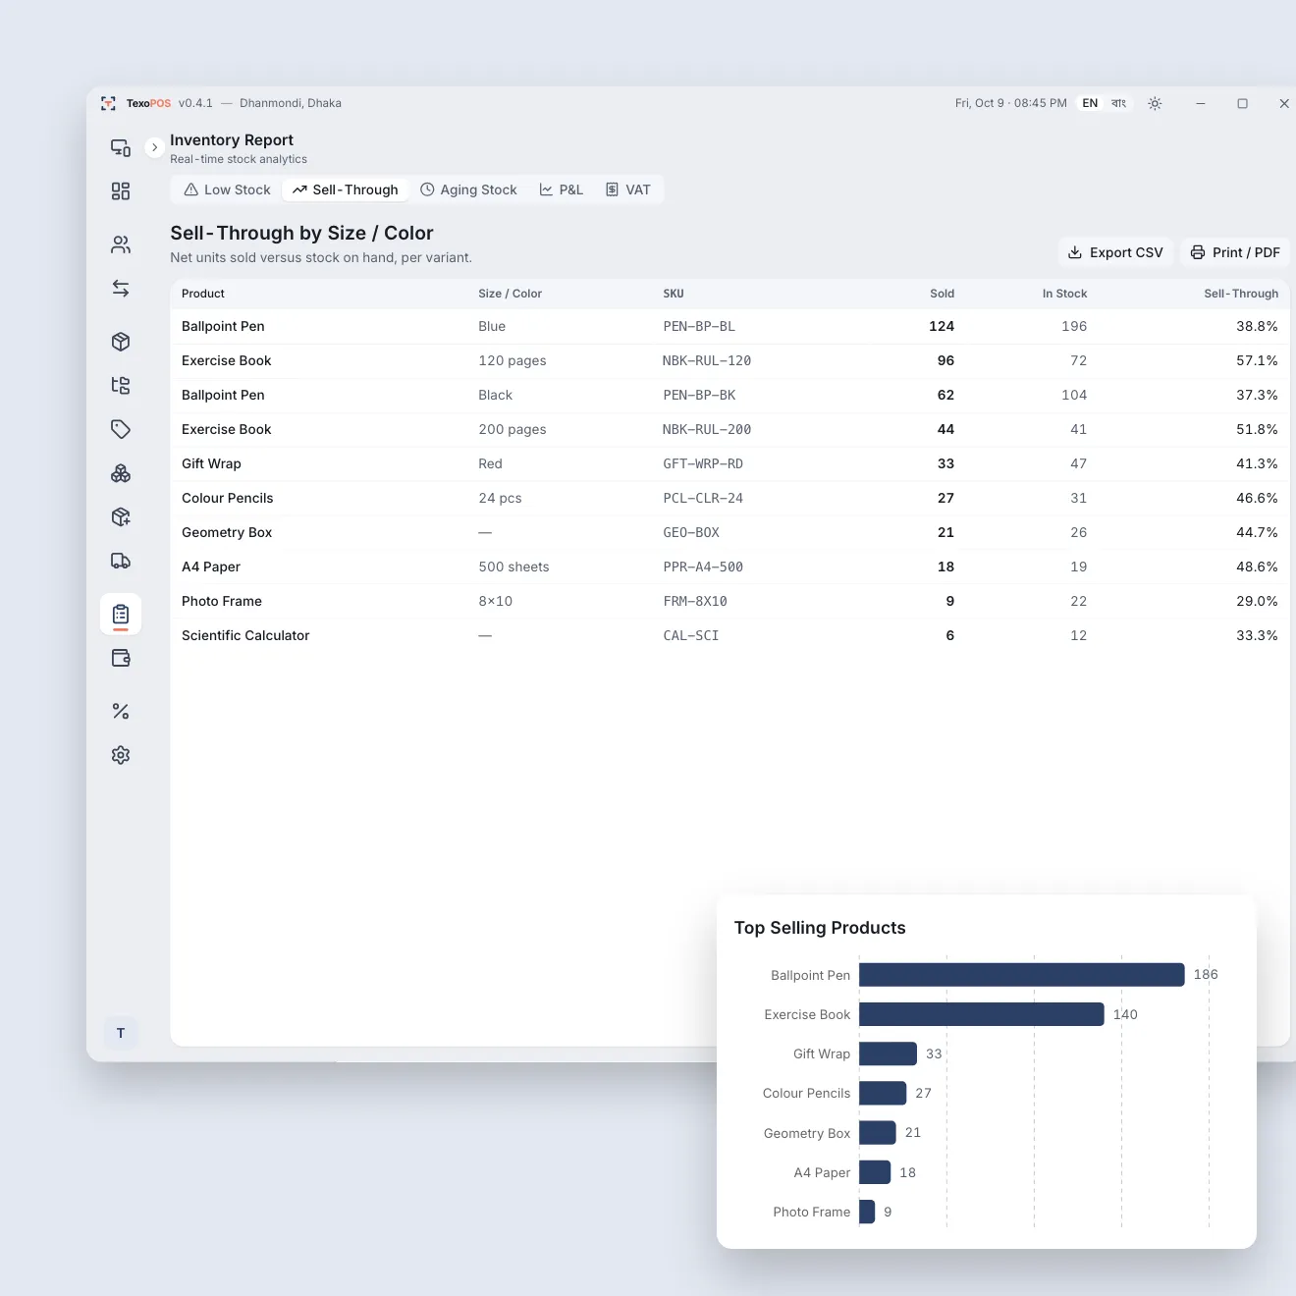Click SKU cell PEN-BP-BL
The image size is (1296, 1296).
point(699,326)
